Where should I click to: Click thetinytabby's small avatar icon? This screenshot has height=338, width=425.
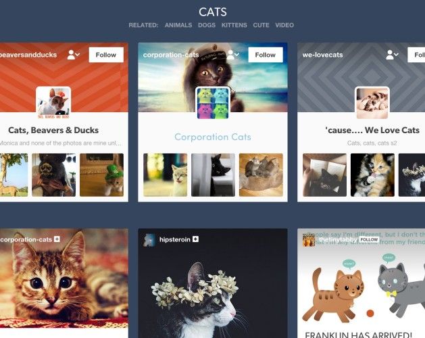(309, 240)
